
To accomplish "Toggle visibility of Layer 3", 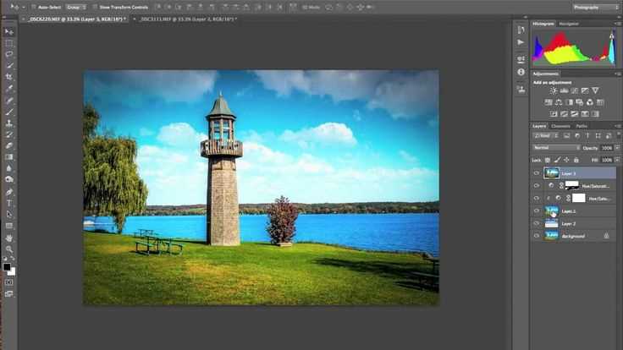I will coord(537,173).
